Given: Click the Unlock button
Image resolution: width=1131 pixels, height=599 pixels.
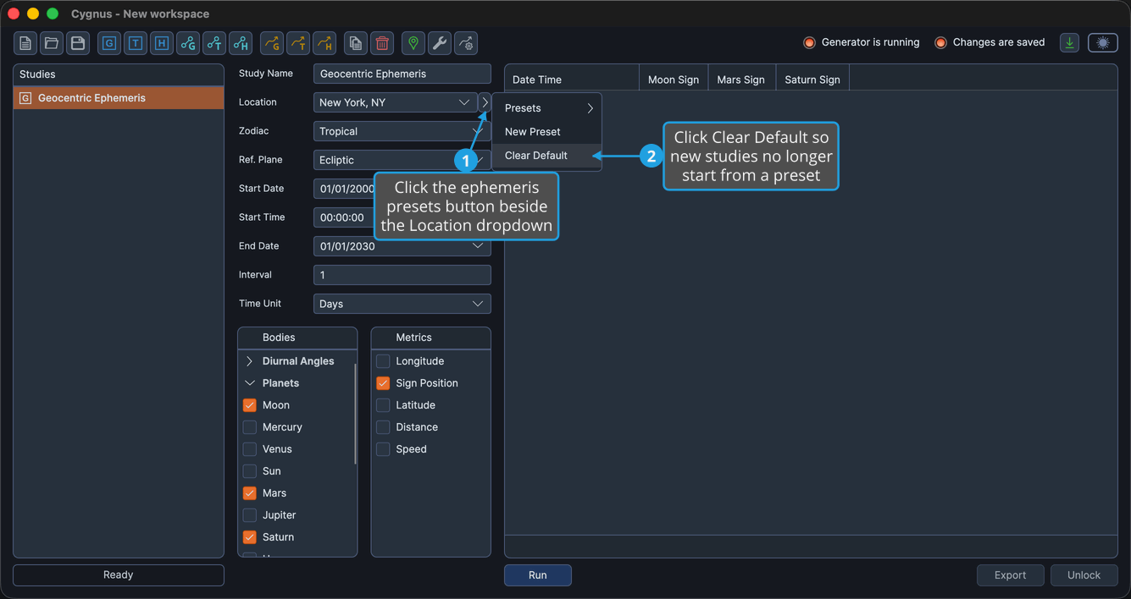Looking at the screenshot, I should click(1084, 575).
